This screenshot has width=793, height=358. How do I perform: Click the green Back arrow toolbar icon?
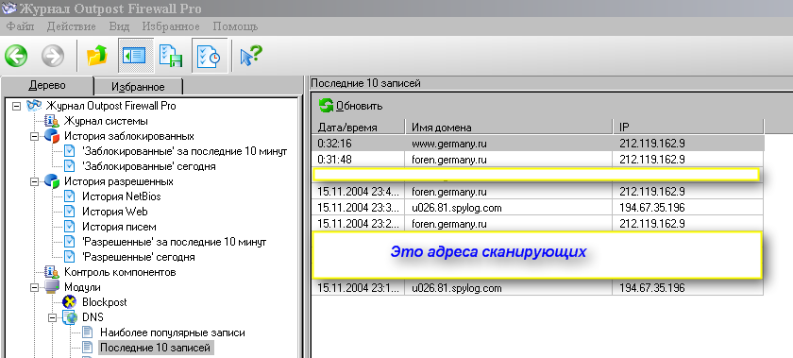16,55
